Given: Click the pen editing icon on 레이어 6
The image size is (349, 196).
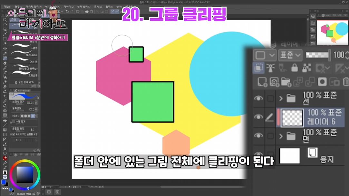Looking at the screenshot, I should (x=269, y=117).
